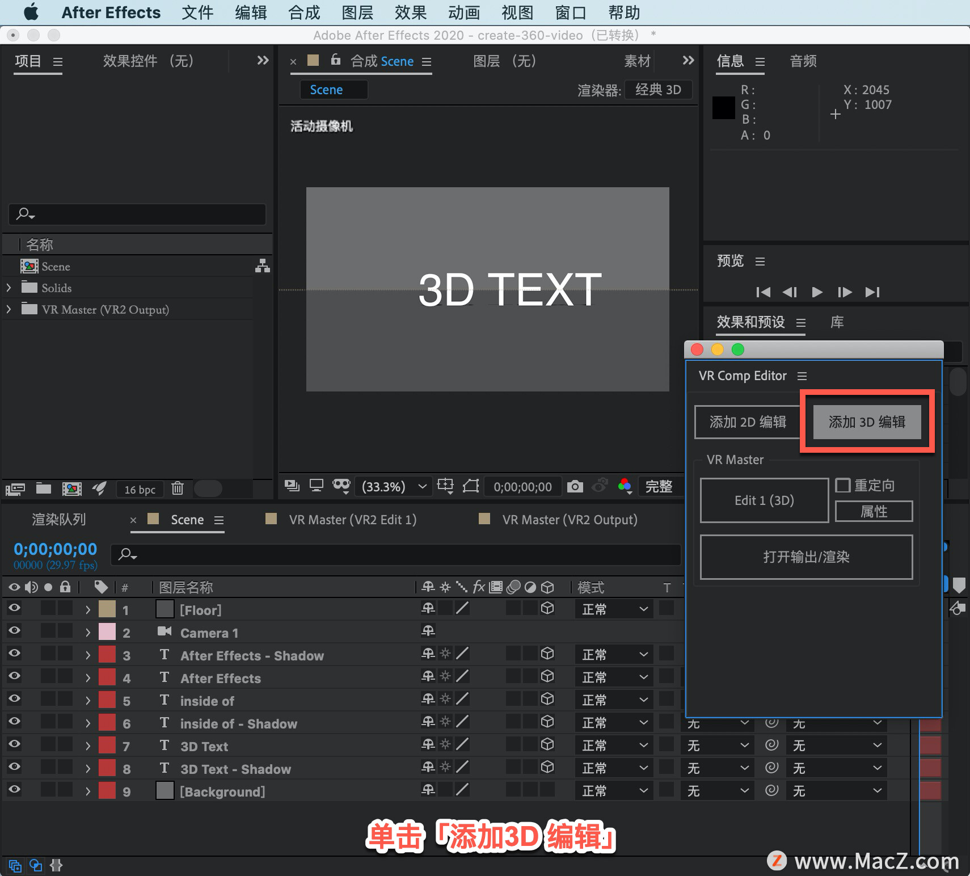Click the Interpret Footage icon in Project panel
This screenshot has height=876, width=970.
tap(15, 488)
